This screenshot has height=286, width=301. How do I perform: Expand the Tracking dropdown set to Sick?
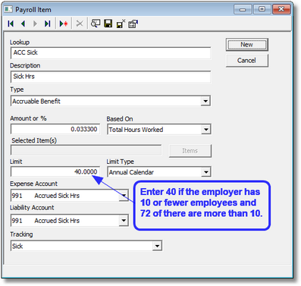(x=157, y=246)
